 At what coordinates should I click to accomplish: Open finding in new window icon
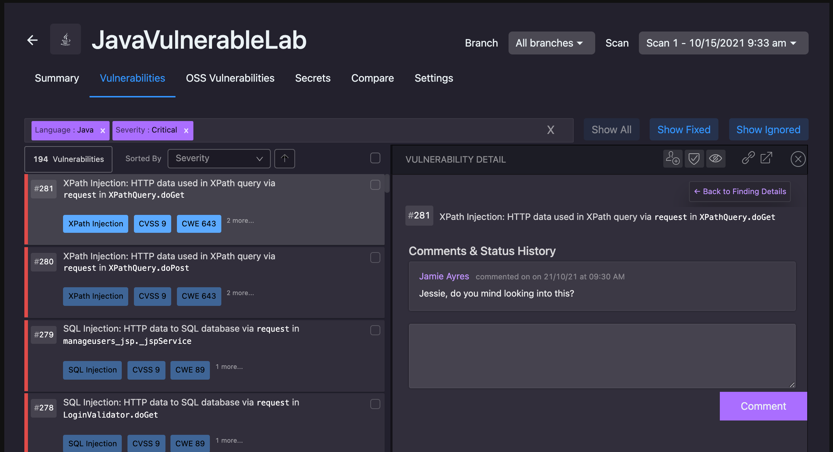click(766, 158)
